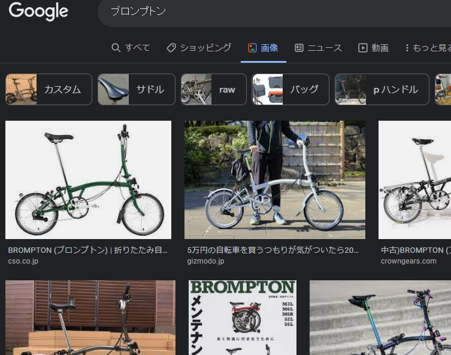451x355 pixels.
Task: Filter results by バッグ chip
Action: tap(290, 89)
